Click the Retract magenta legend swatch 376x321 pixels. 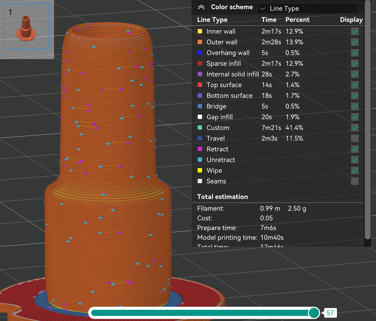pos(200,149)
